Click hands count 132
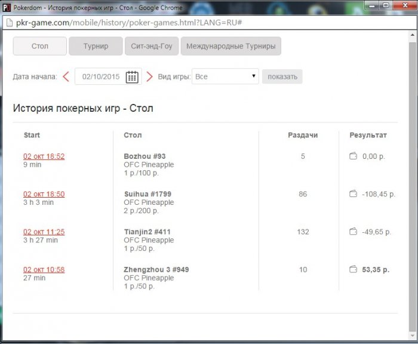This screenshot has width=418, height=344. (303, 232)
